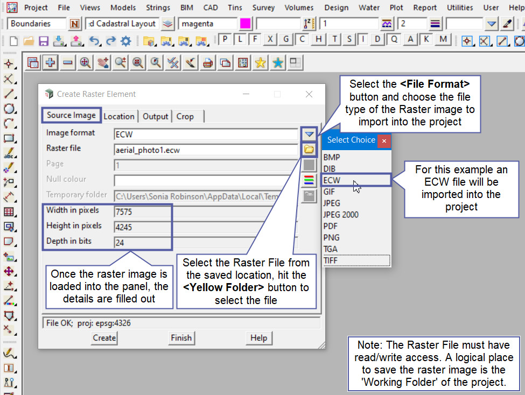Click the magenta colour swatch
The image size is (525, 395).
(245, 24)
